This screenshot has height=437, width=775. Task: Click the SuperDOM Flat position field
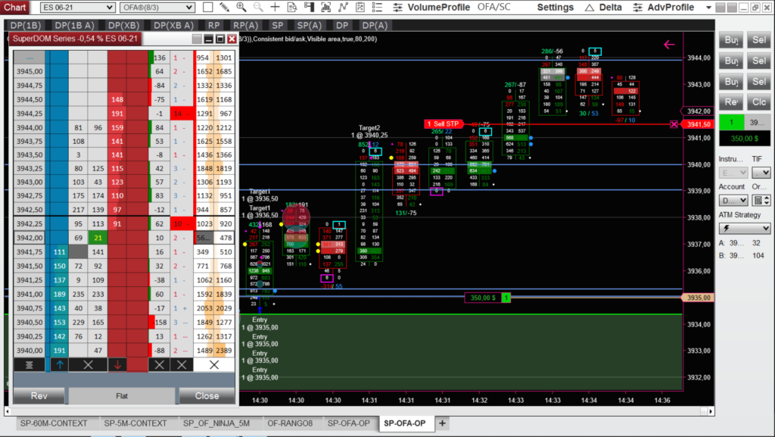pyautogui.click(x=122, y=396)
